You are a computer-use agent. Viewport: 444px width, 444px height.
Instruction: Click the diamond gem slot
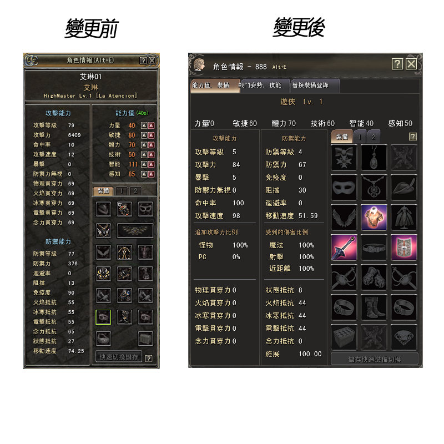(x=404, y=337)
